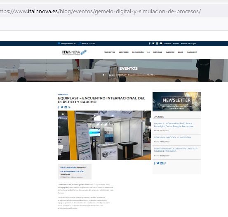The height and width of the screenshot is (217, 228).
Task: Open Facebook icon in the top bar
Action: pyautogui.click(x=150, y=43)
